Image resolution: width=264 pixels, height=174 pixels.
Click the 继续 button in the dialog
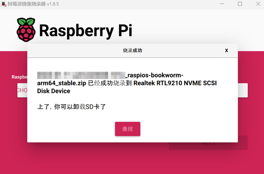(127, 129)
